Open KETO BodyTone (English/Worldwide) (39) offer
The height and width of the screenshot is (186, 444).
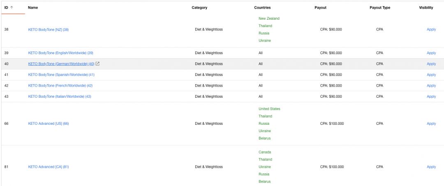[x=60, y=53]
